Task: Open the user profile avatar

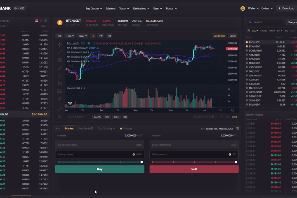Action: (x=243, y=8)
